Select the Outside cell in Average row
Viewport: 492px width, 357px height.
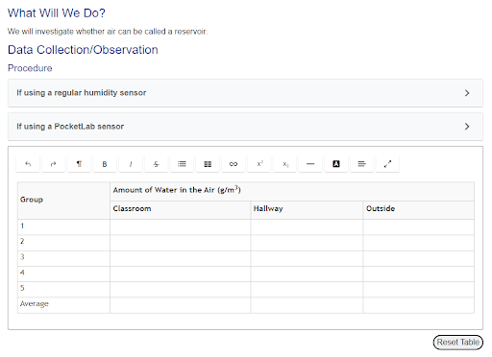pos(419,305)
